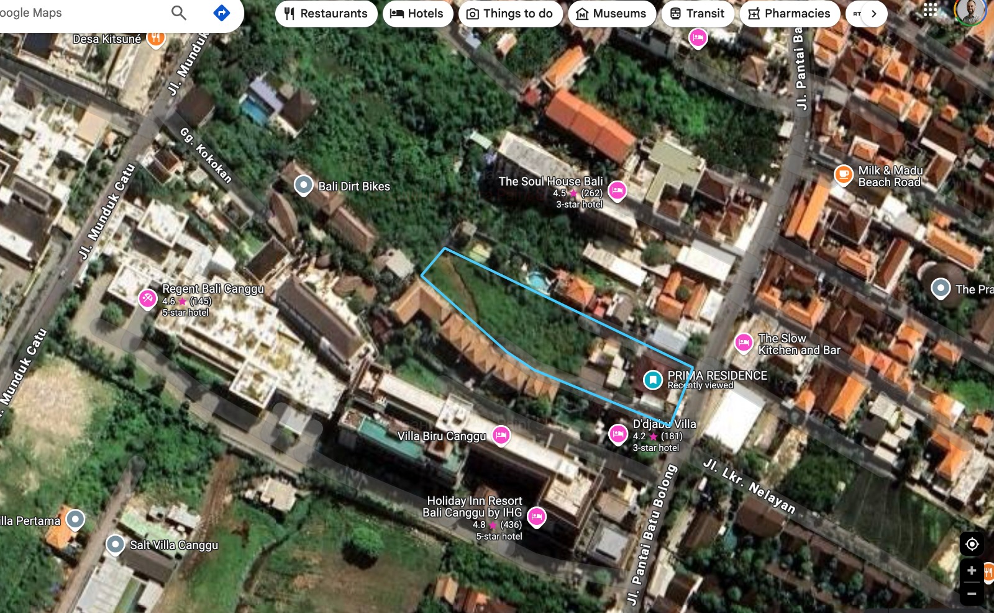This screenshot has width=994, height=613.
Task: Open the Salt Villa Canggu label
Action: pos(174,545)
